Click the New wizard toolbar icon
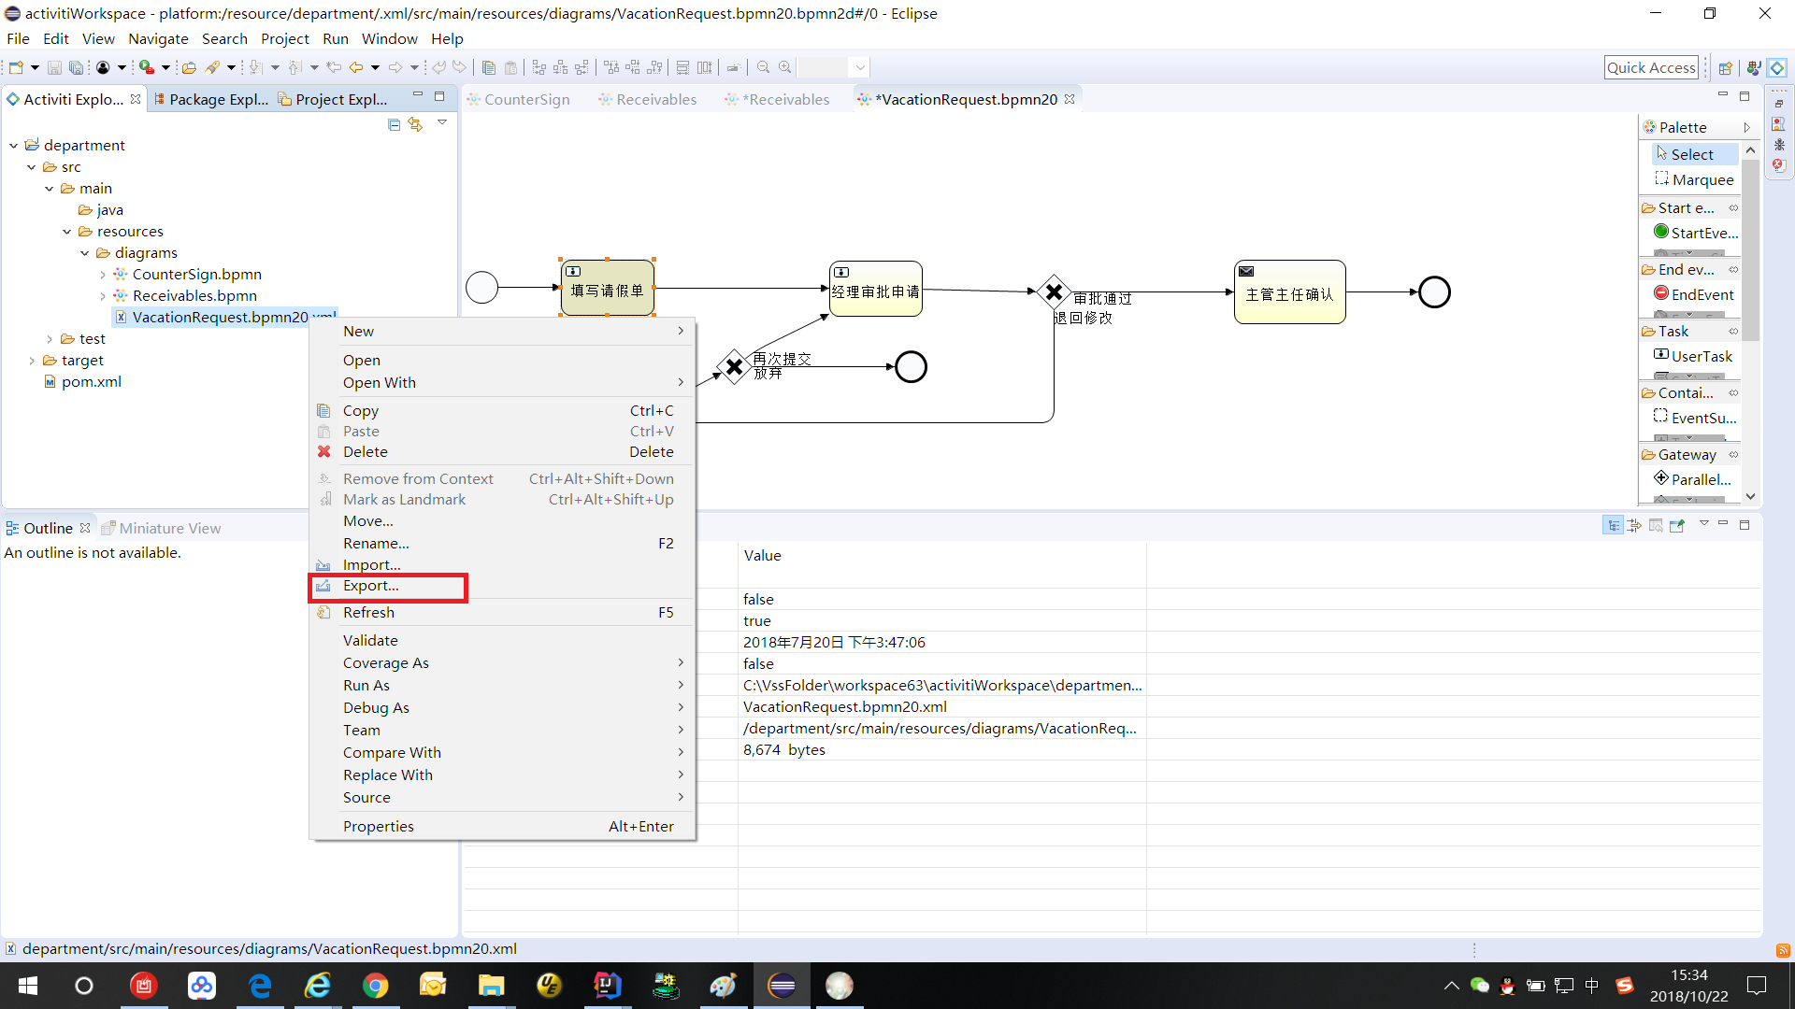 click(x=16, y=67)
